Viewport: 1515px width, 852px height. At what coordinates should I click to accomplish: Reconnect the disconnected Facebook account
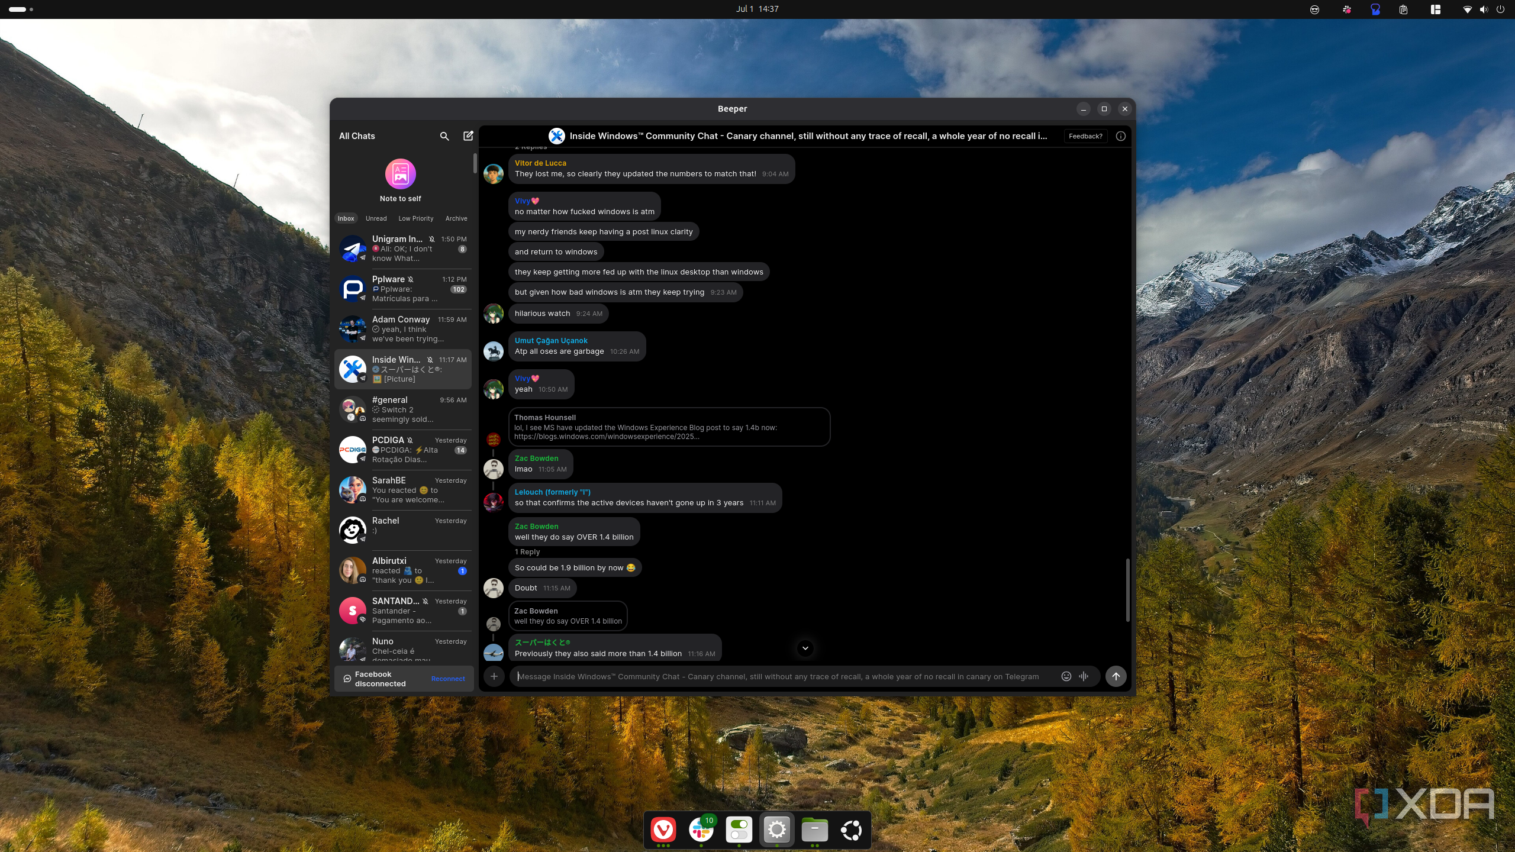[x=448, y=679]
